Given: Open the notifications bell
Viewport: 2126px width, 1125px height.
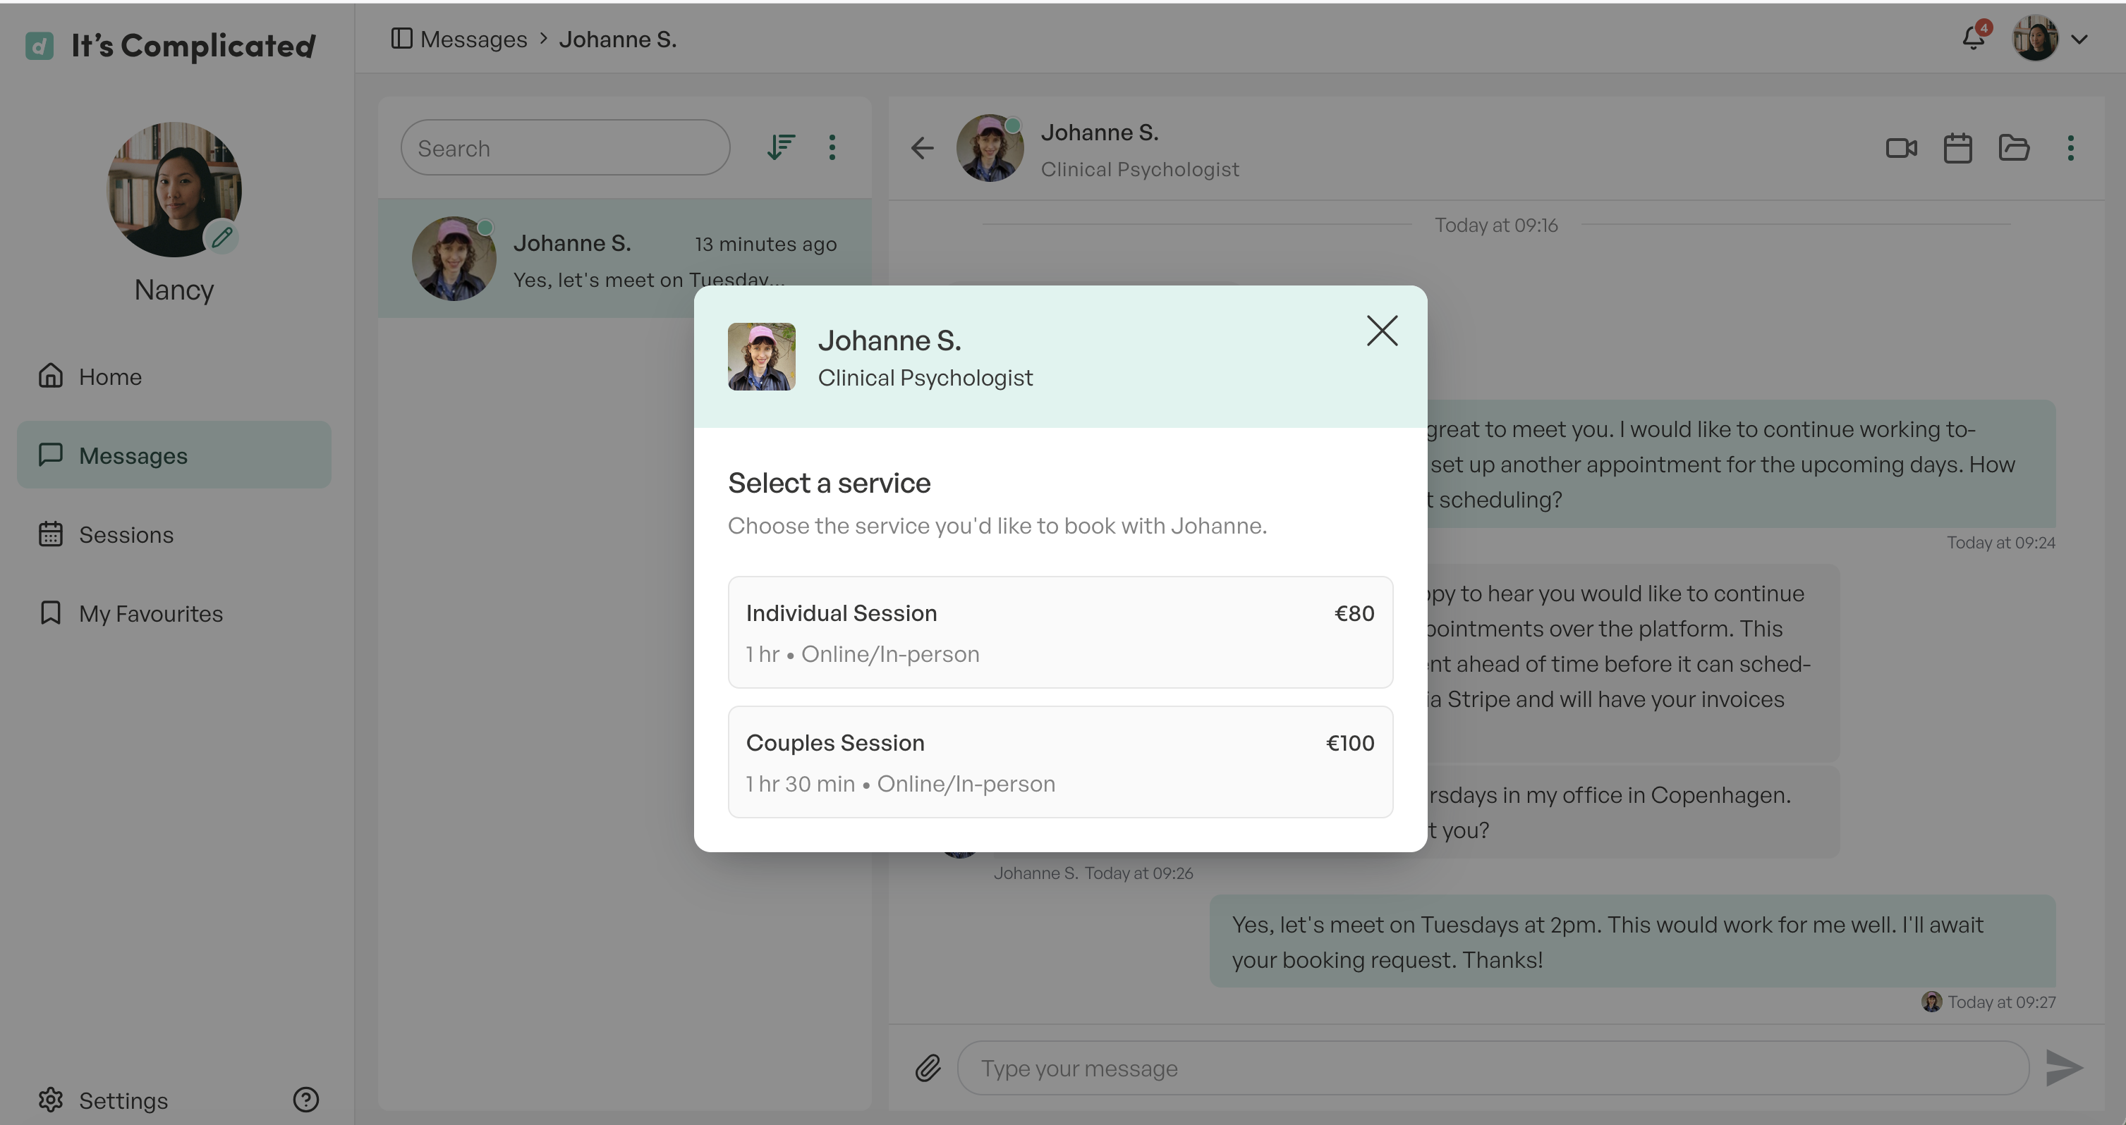Looking at the screenshot, I should pyautogui.click(x=1974, y=38).
